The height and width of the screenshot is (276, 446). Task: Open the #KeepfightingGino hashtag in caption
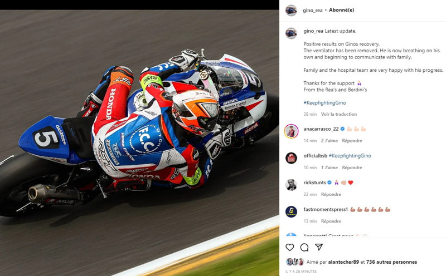tap(324, 103)
